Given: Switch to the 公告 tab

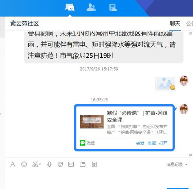Looking at the screenshot, I should coord(190,24).
